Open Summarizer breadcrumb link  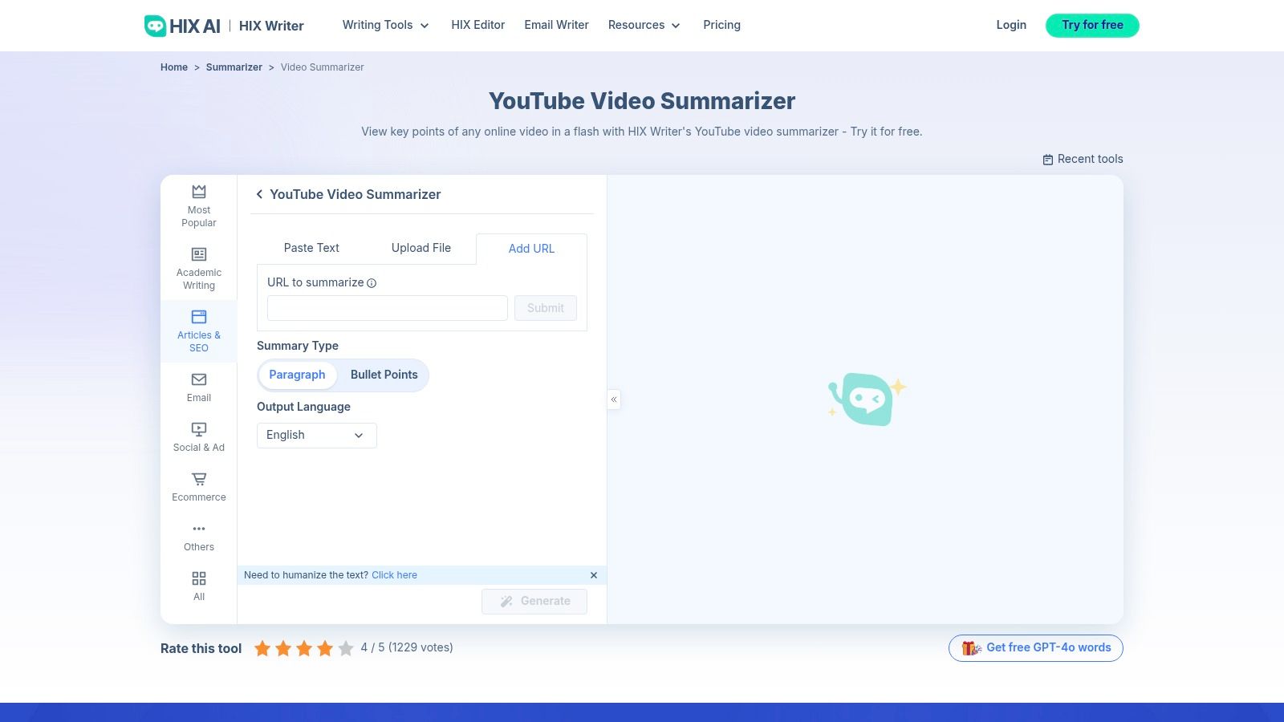click(x=234, y=67)
